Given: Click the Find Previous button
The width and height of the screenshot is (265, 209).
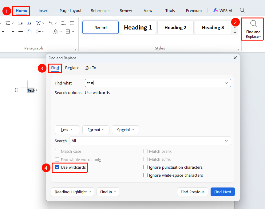Looking at the screenshot, I should click(192, 192).
